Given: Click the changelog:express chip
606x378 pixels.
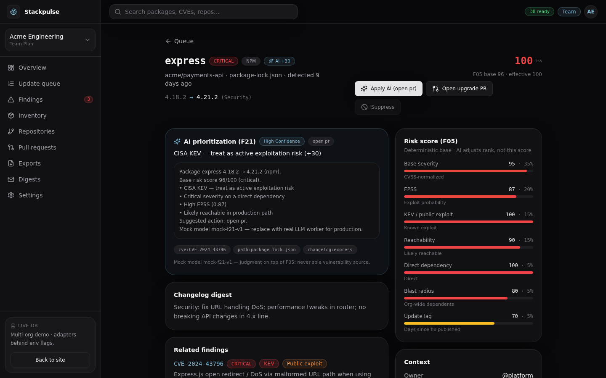Looking at the screenshot, I should (x=330, y=250).
